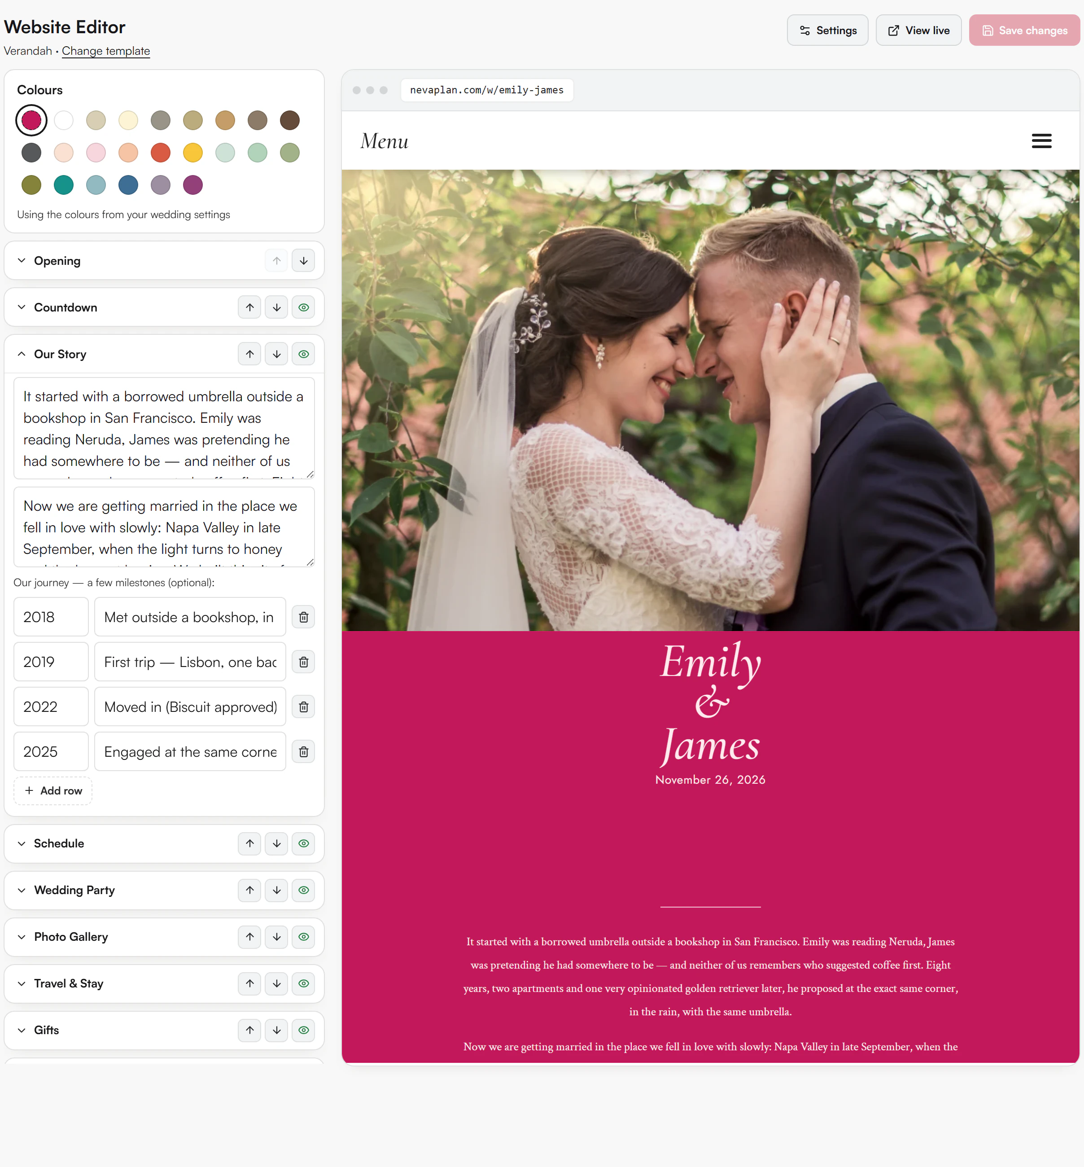Move the Photo Gallery section up
Screen dimensions: 1084x1167
coord(250,936)
